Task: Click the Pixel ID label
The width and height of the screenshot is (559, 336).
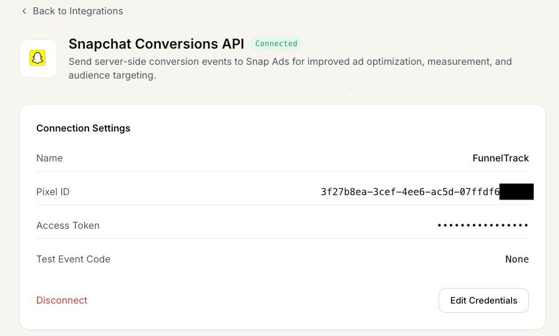Action: (x=53, y=192)
